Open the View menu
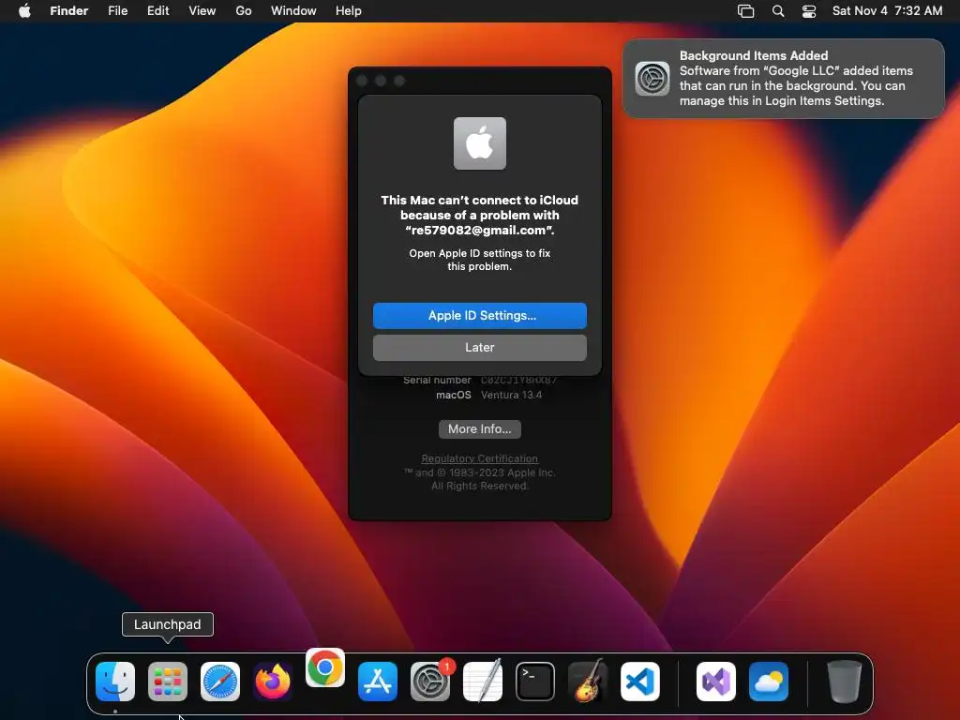The image size is (960, 720). click(x=202, y=10)
